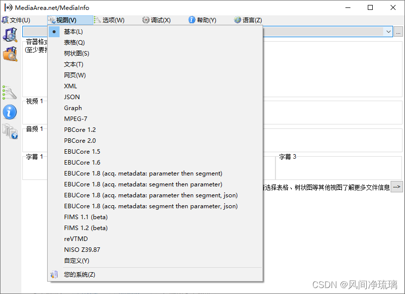Image resolution: width=405 pixels, height=294 pixels.
Task: Select EBUCore 1.8 segment then parameter, json
Action: click(x=155, y=206)
